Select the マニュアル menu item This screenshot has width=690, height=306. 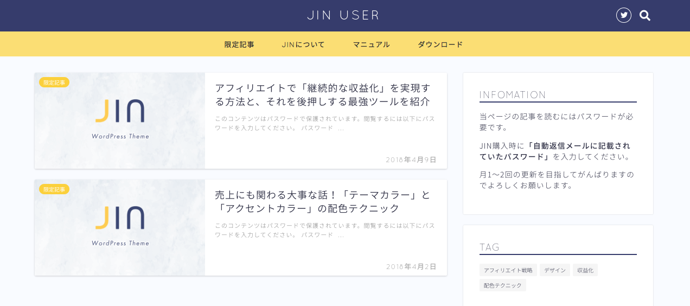371,44
